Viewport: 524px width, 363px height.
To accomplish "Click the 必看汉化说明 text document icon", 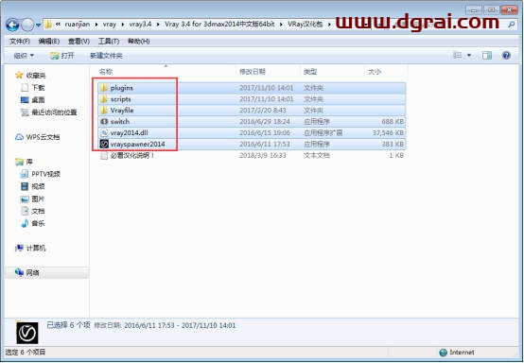I will click(x=104, y=155).
